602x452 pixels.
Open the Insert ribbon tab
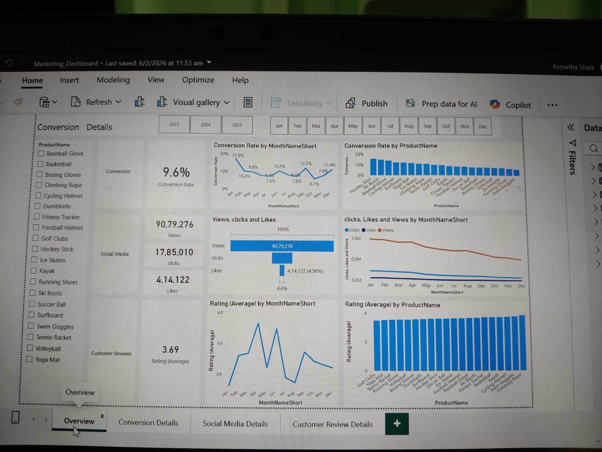[69, 80]
